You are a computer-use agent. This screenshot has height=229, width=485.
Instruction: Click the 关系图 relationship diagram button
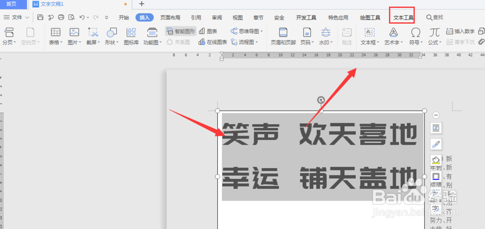(178, 42)
